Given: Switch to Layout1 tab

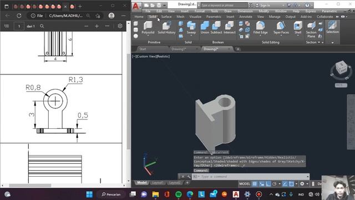Looking at the screenshot, I should point(158,183).
